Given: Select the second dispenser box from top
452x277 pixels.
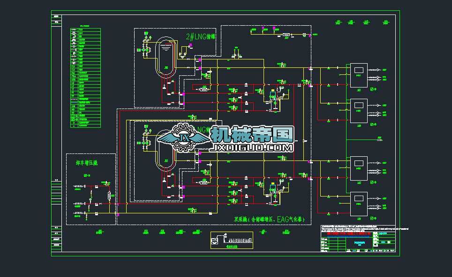Looking at the screenshot, I should point(359,111).
